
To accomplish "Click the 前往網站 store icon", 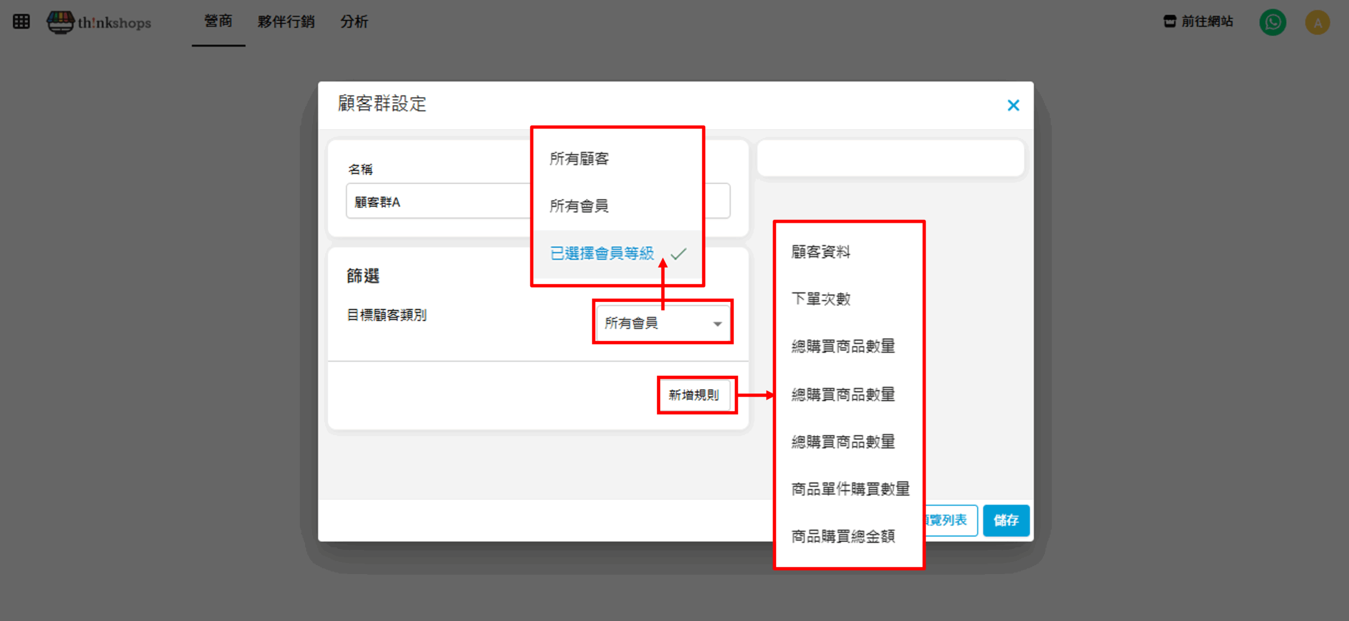I will [1169, 22].
